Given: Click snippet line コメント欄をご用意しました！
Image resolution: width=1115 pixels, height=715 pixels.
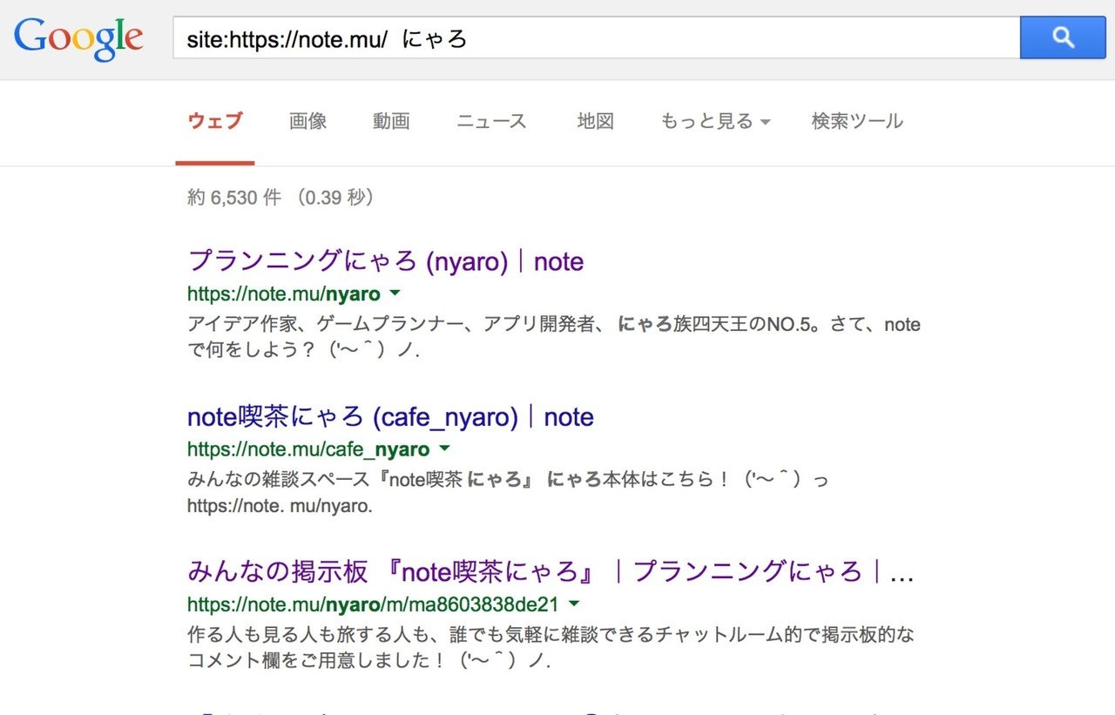Looking at the screenshot, I should [x=369, y=661].
